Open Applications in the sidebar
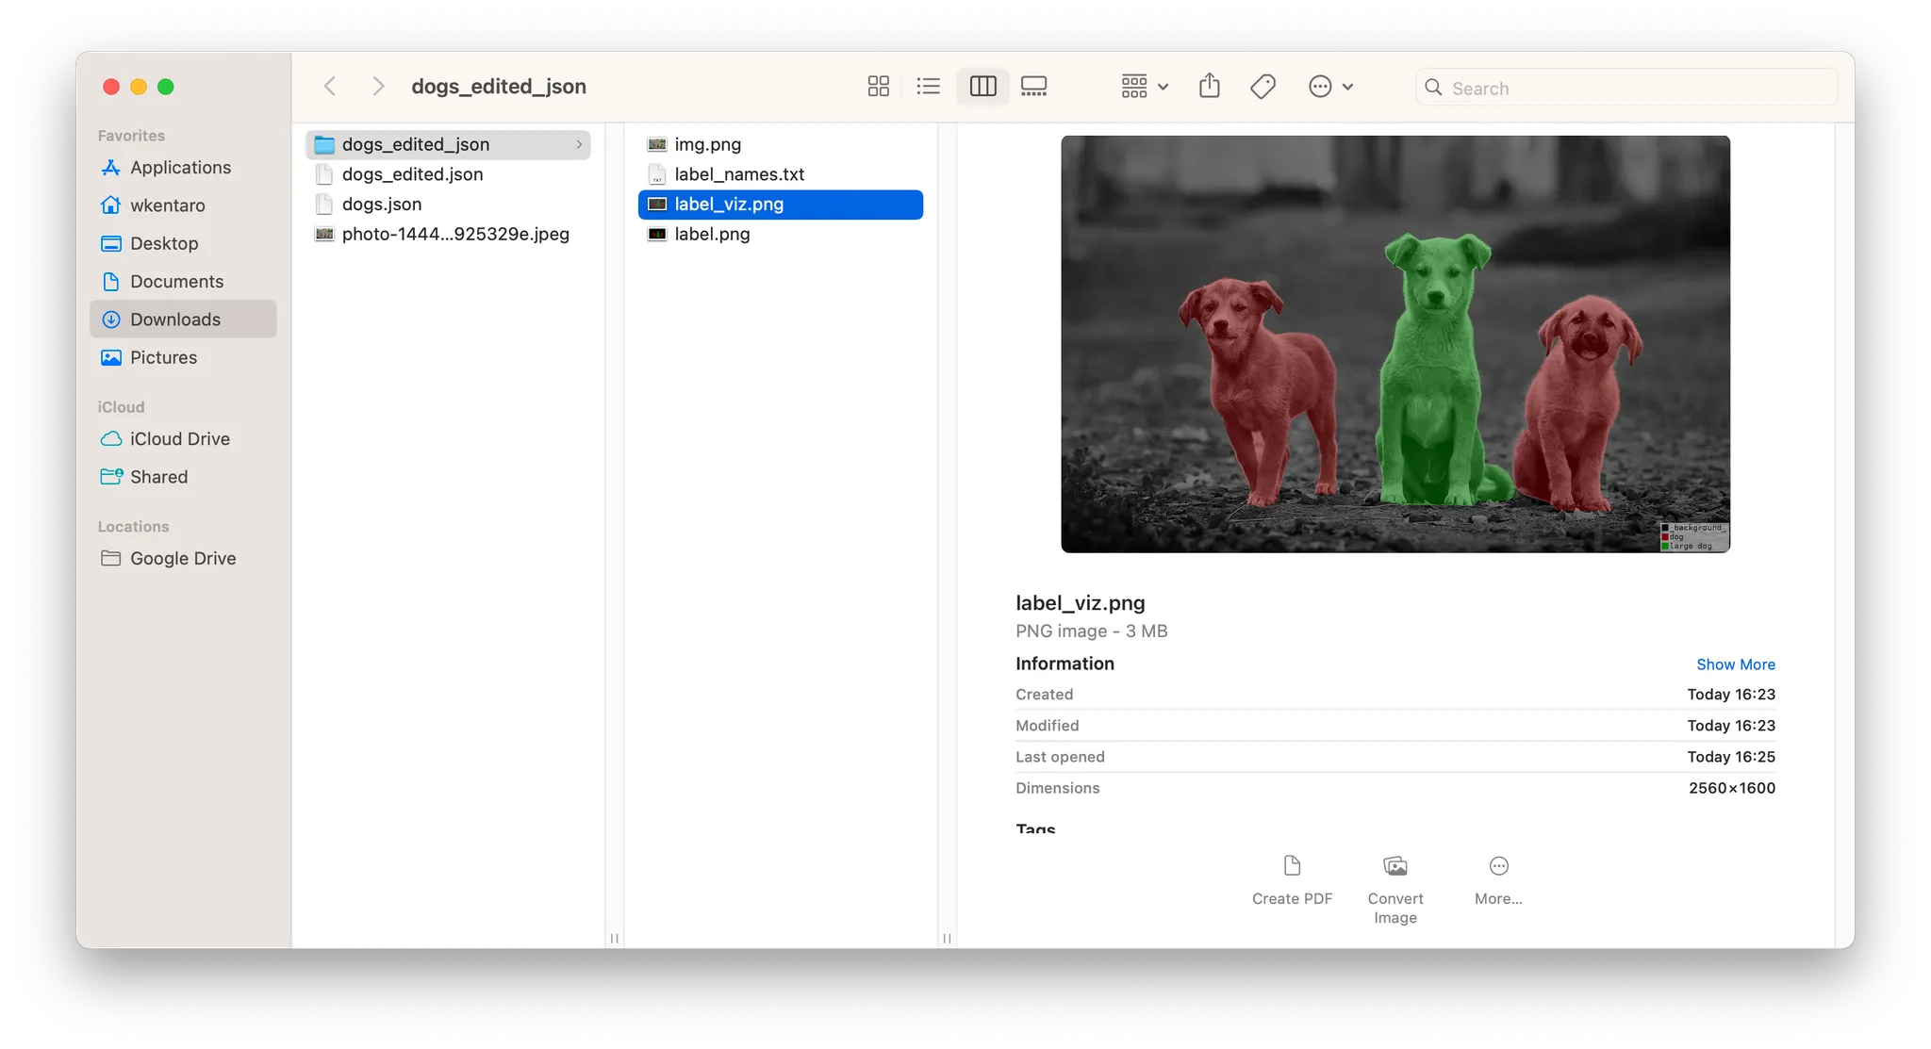1931x1049 pixels. [183, 168]
